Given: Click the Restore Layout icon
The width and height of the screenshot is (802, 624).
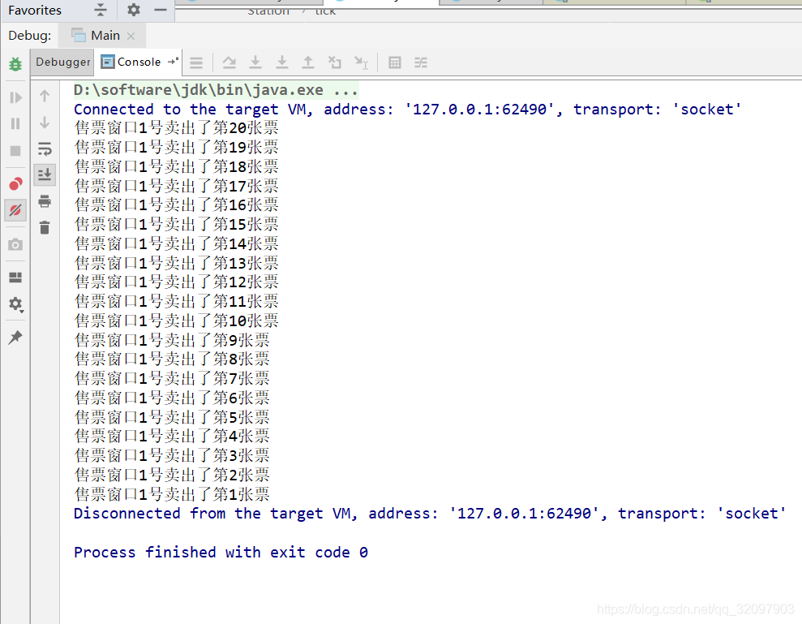Looking at the screenshot, I should (15, 278).
